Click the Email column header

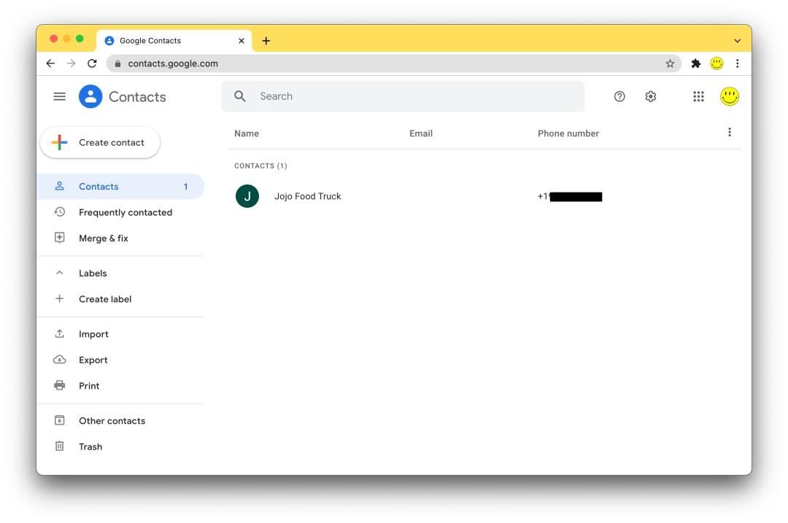[421, 133]
